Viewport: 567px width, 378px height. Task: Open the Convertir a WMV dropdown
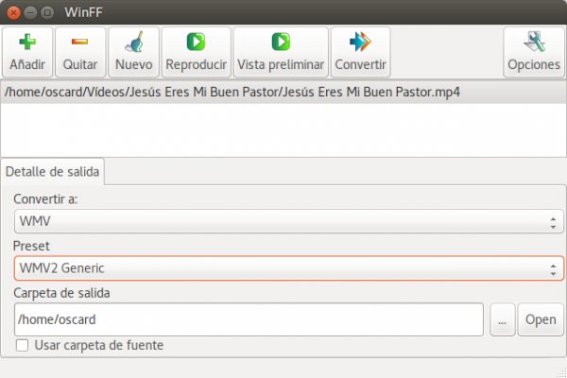click(288, 221)
